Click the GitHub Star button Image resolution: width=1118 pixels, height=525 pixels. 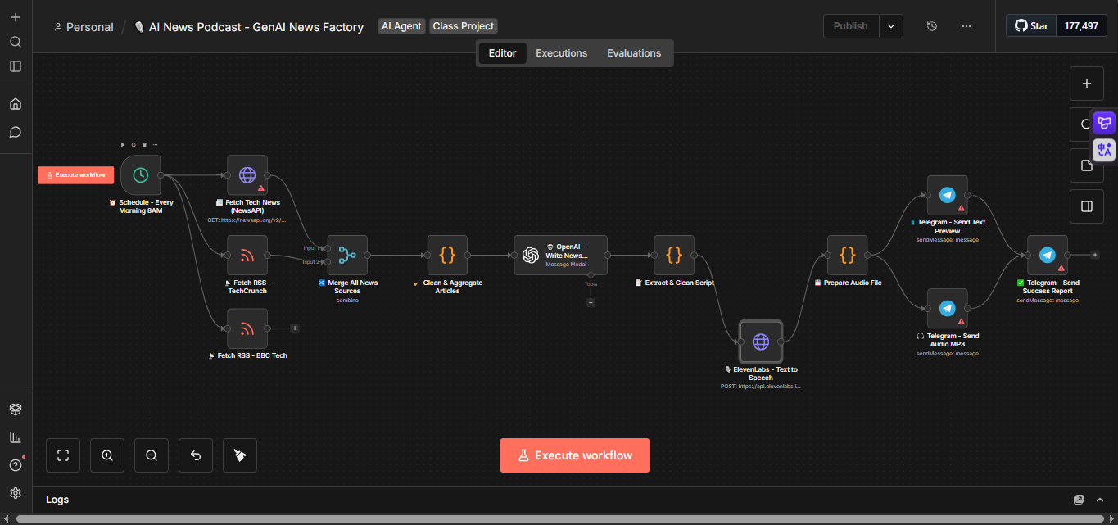click(x=1031, y=26)
